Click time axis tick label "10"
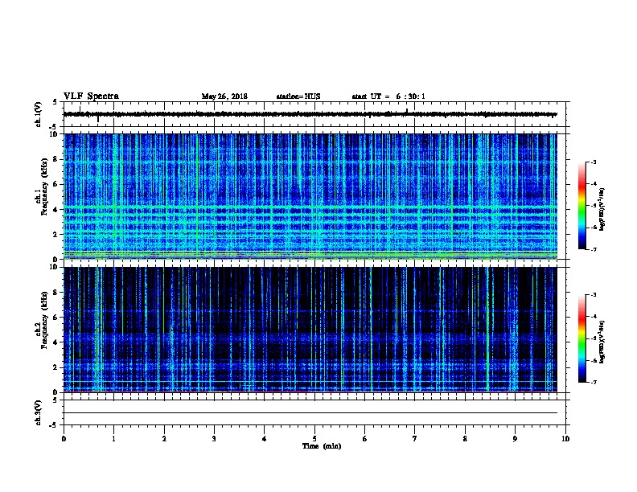 [565, 439]
